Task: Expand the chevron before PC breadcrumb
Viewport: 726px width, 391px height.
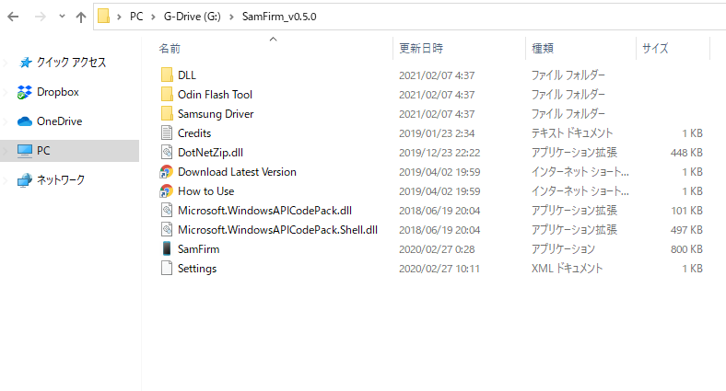Action: (x=119, y=17)
